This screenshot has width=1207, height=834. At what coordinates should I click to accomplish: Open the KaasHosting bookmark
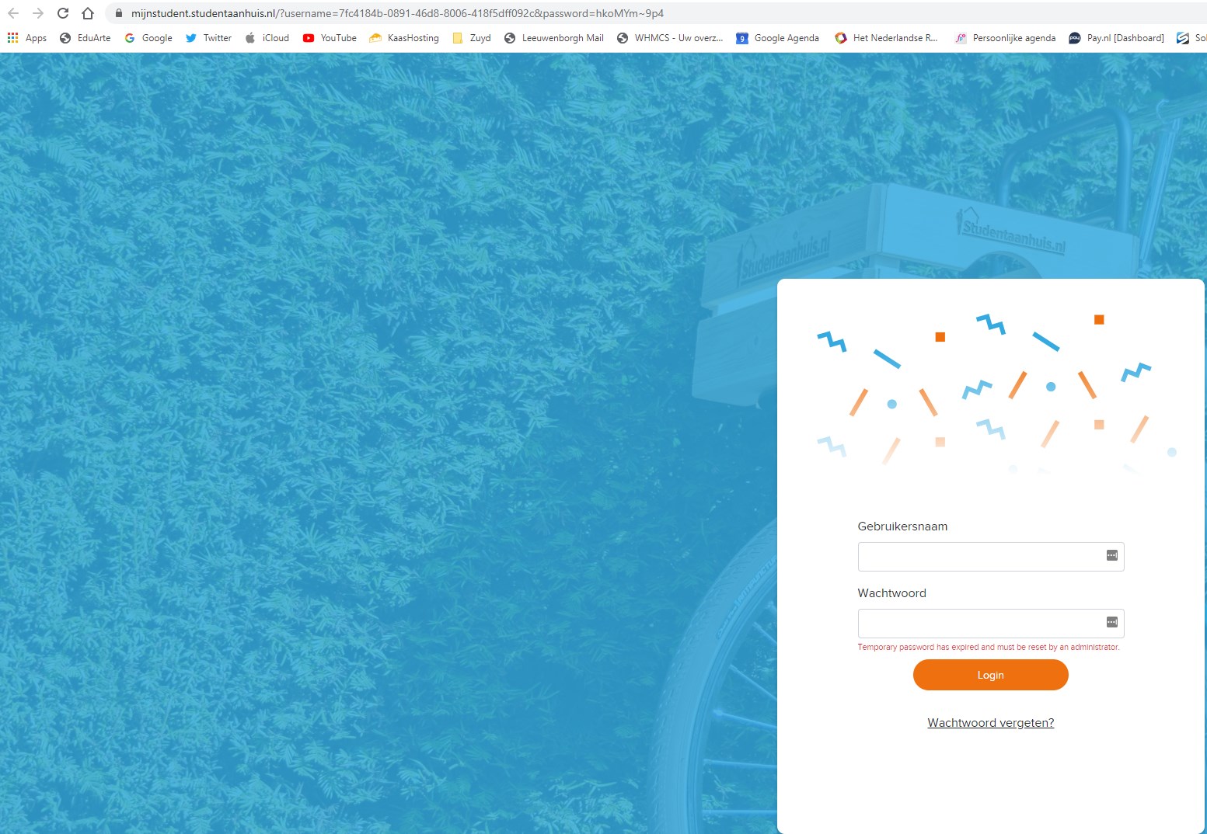(x=404, y=38)
